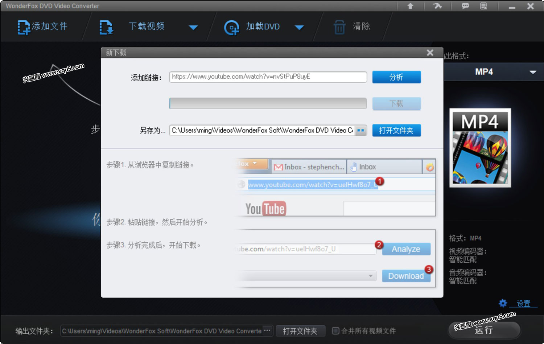Click the 输出文件夹 output path field

(162, 331)
